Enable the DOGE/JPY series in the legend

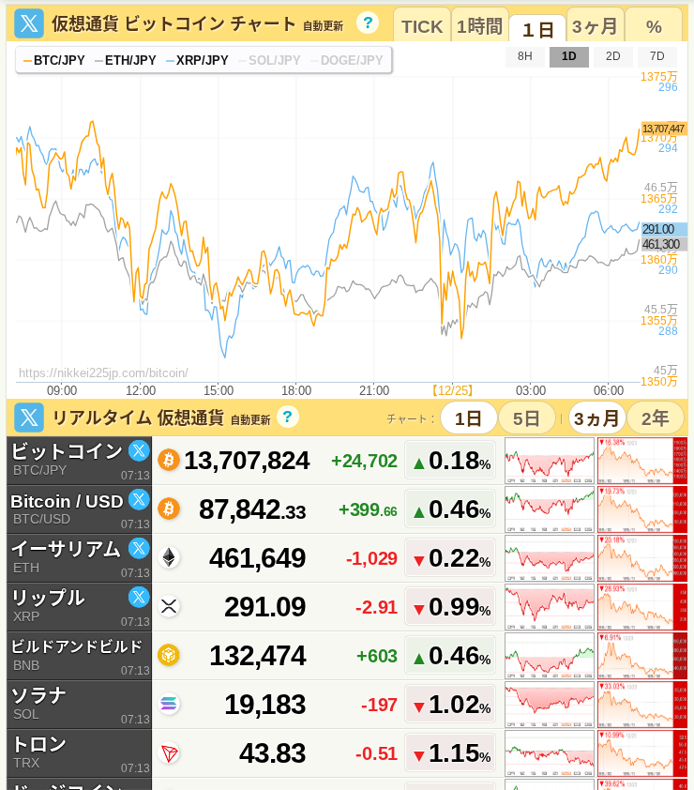(x=346, y=60)
